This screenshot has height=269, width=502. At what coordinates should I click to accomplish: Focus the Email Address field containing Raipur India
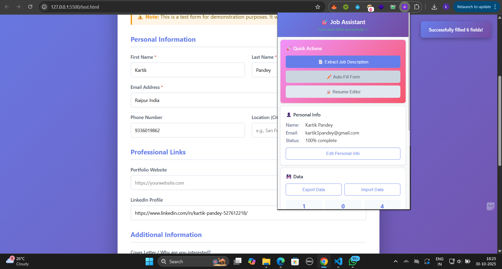point(204,100)
